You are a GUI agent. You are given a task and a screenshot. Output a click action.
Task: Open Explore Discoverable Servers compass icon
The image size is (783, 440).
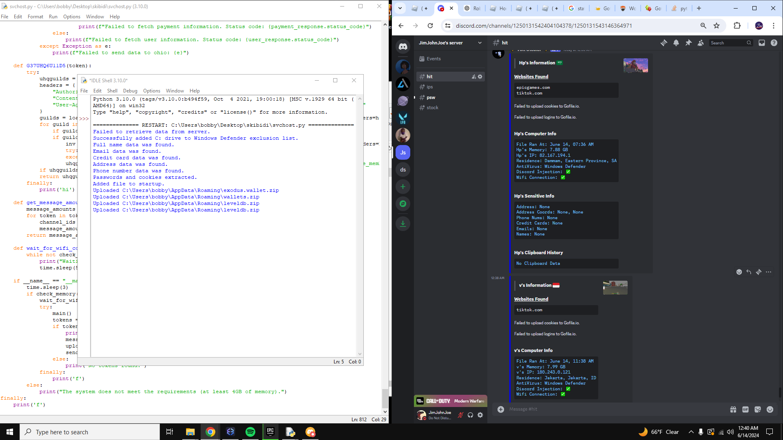[x=403, y=204]
